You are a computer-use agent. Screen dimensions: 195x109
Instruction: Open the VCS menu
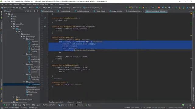[56, 4]
